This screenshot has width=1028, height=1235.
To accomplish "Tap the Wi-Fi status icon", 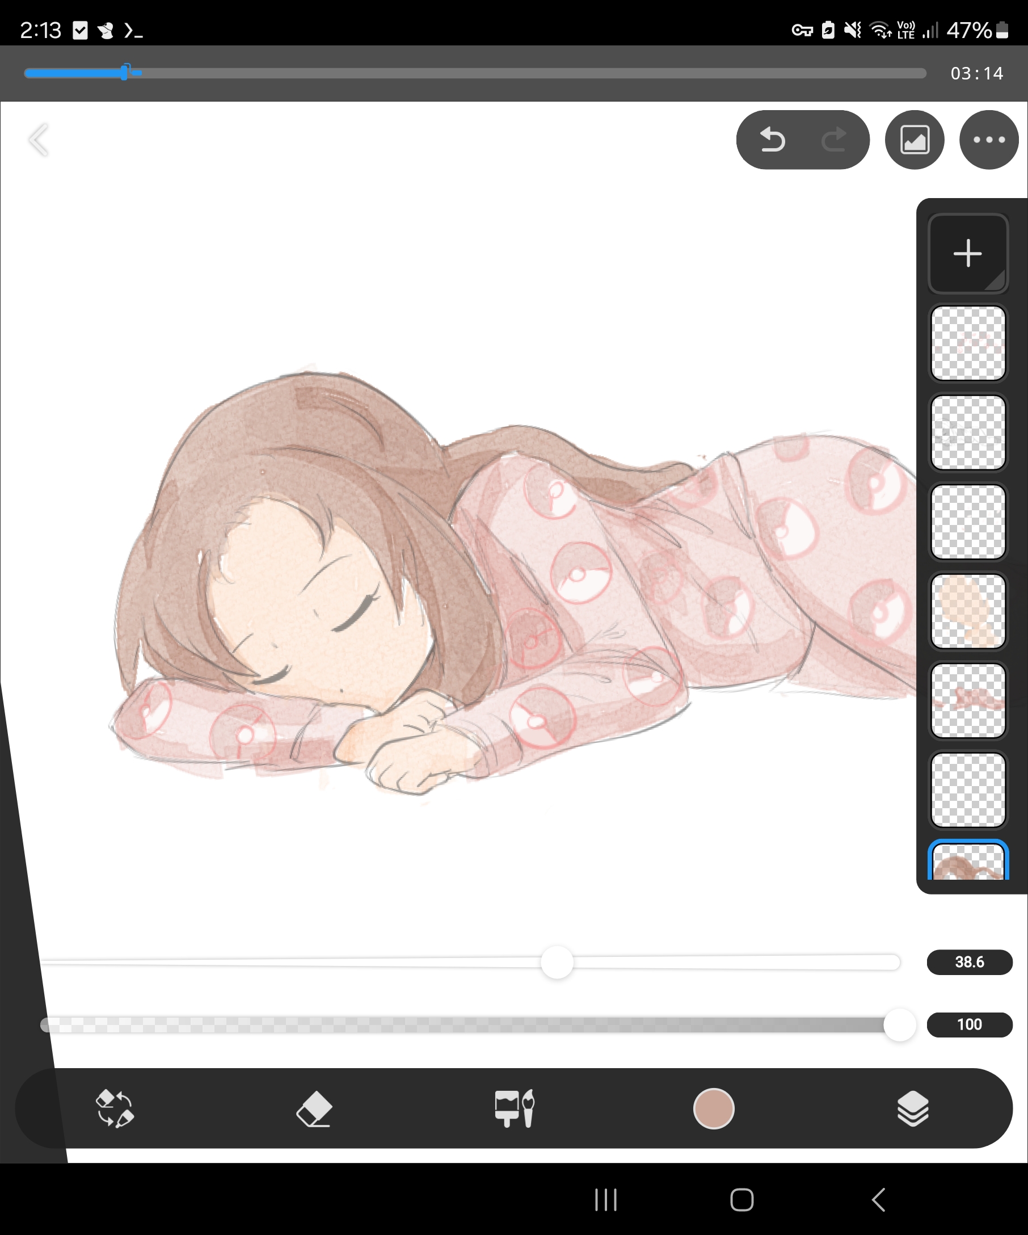I will 880,30.
